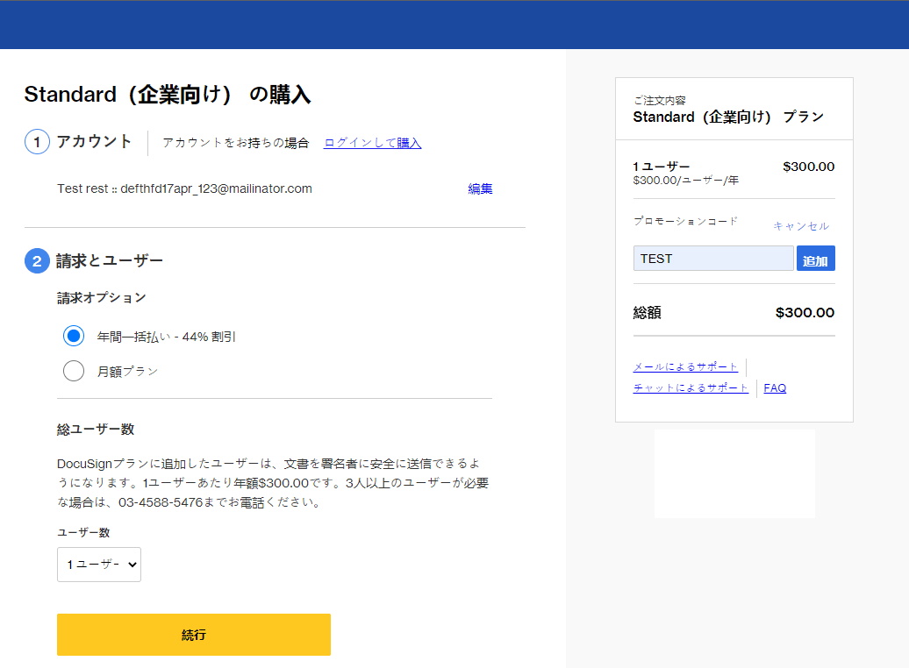Select the 月額プラン radio option

pos(74,372)
